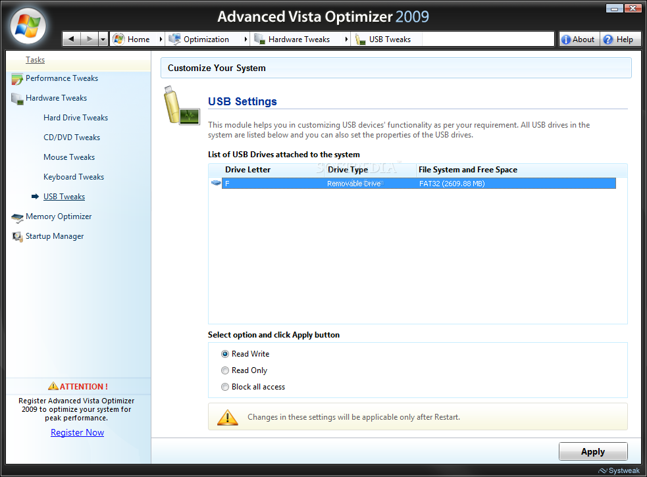Viewport: 647px width, 477px height.
Task: Click the Hardware Tweaks sidebar icon
Action: pos(17,99)
